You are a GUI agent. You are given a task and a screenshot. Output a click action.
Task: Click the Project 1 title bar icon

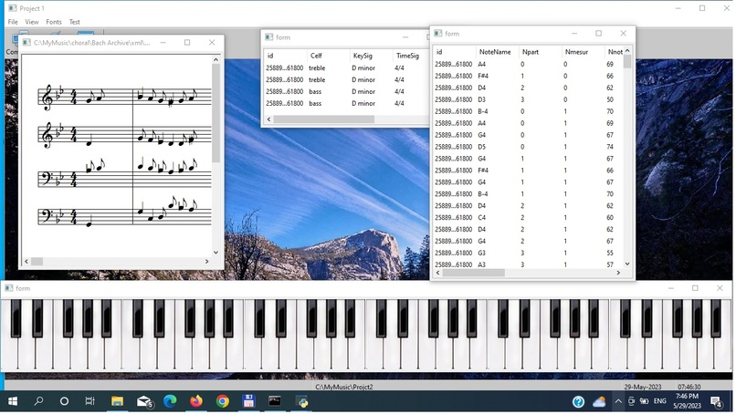(x=13, y=8)
